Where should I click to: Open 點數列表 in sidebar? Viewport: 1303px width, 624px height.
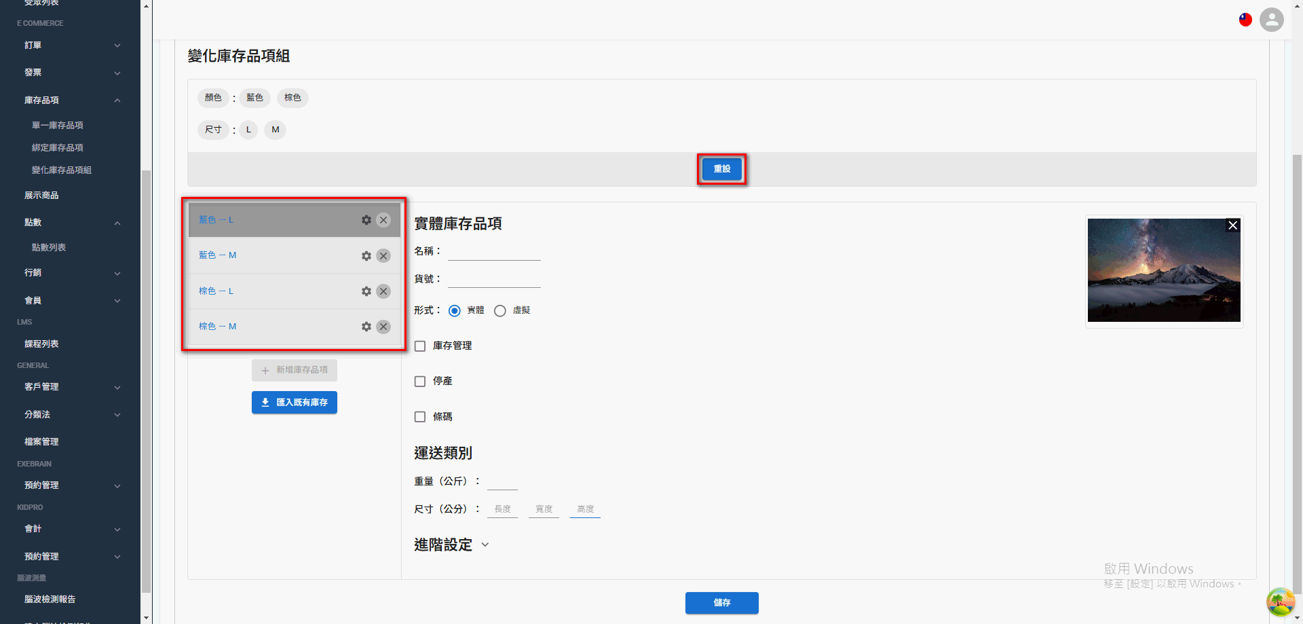[x=49, y=248]
